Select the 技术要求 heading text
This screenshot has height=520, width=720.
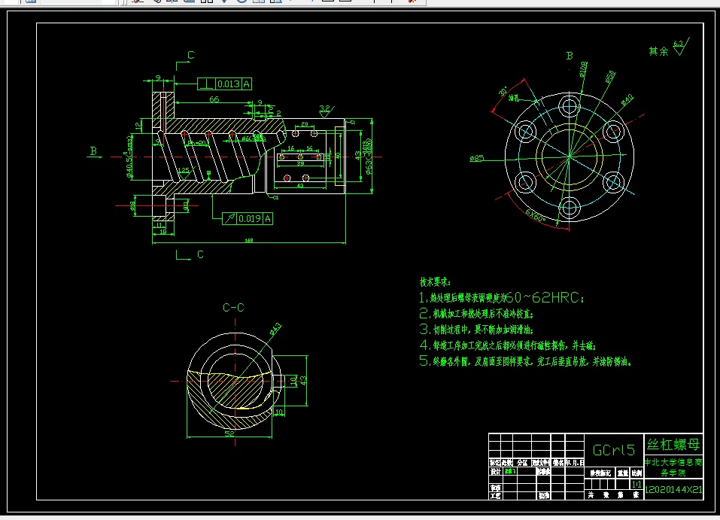pyautogui.click(x=435, y=282)
